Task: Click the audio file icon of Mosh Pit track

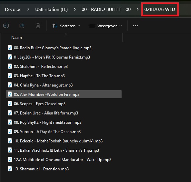Action: (x=10, y=57)
